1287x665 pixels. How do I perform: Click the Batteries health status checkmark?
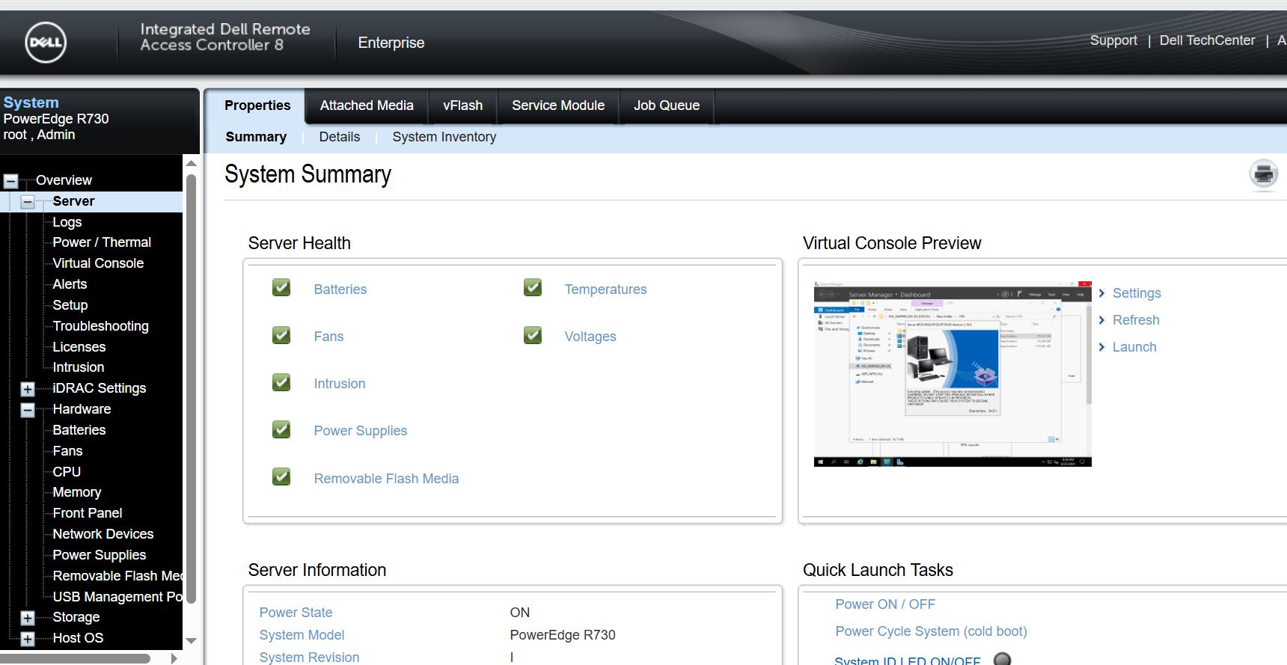click(281, 287)
